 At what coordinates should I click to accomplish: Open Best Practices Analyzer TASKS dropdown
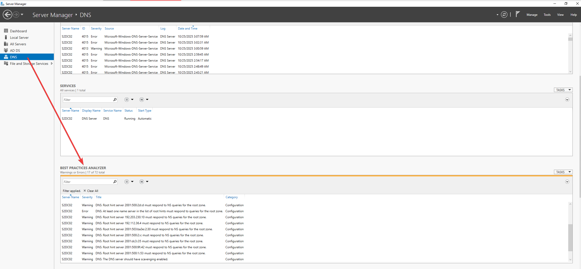(563, 172)
